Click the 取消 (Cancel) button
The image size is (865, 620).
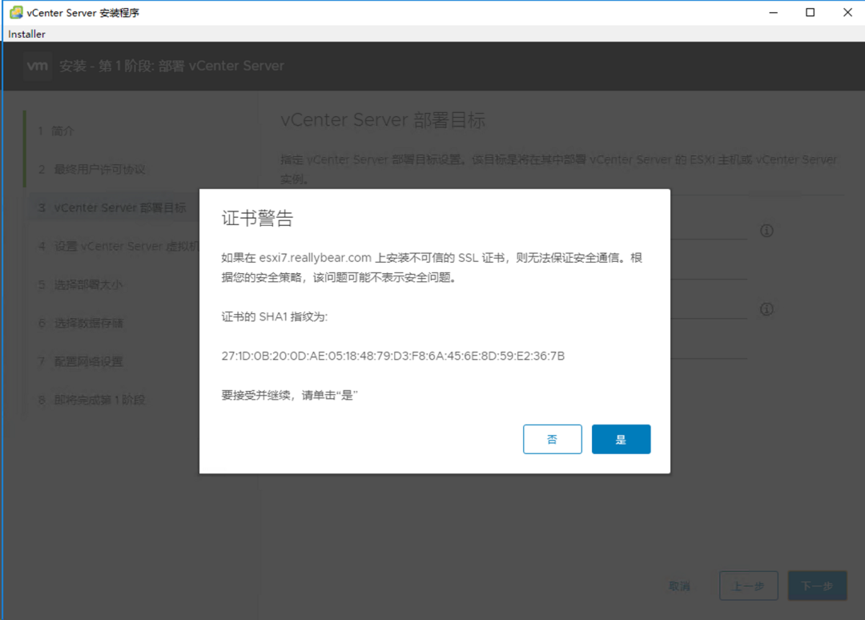[680, 586]
